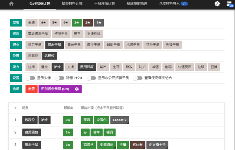Viewport: 235px width, 150px height.
Task: Select the 减速 ability tag
Action: pyautogui.click(x=155, y=67)
